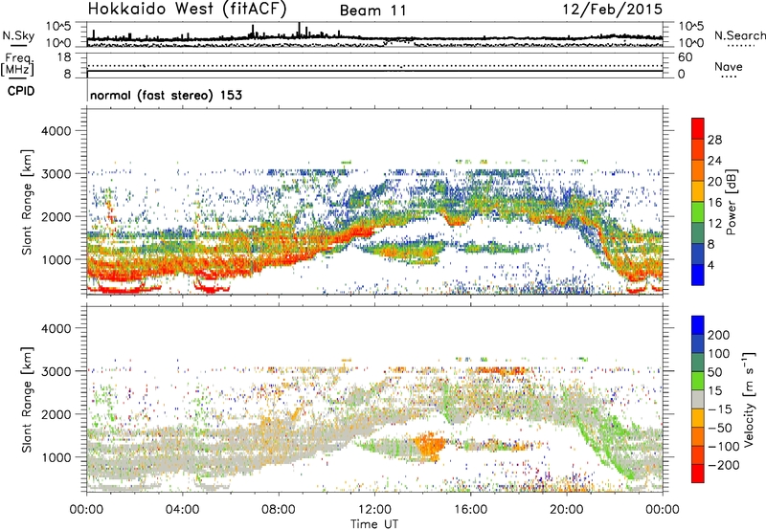Click the "20" Power colorbar label

[x=714, y=182]
